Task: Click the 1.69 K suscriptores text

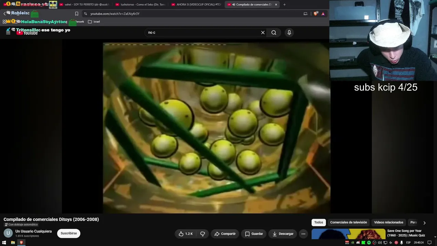Action: click(27, 236)
